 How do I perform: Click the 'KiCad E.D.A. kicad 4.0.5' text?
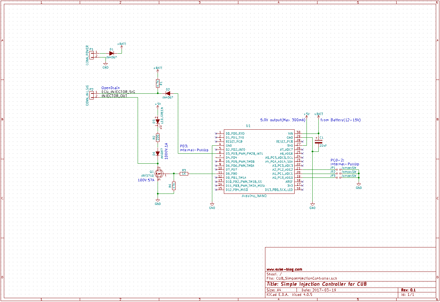click(289, 294)
